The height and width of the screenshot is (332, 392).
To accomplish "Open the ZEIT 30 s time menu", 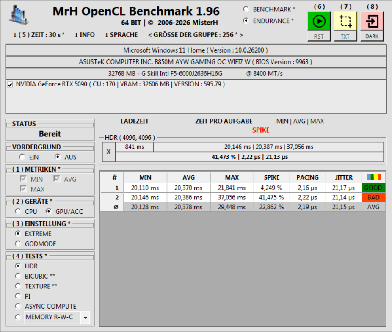I will click(x=39, y=35).
